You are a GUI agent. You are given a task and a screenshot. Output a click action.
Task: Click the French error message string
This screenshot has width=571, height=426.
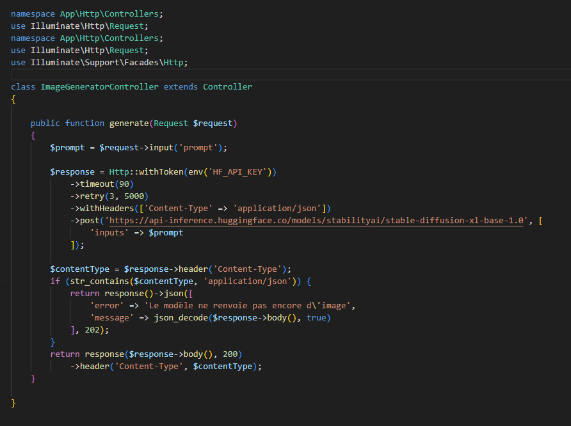250,306
